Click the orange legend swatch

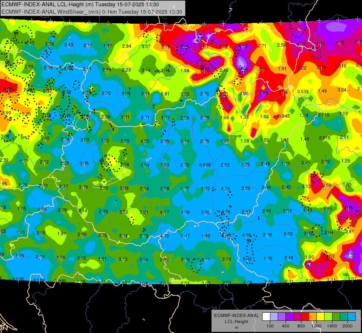pos(313,317)
